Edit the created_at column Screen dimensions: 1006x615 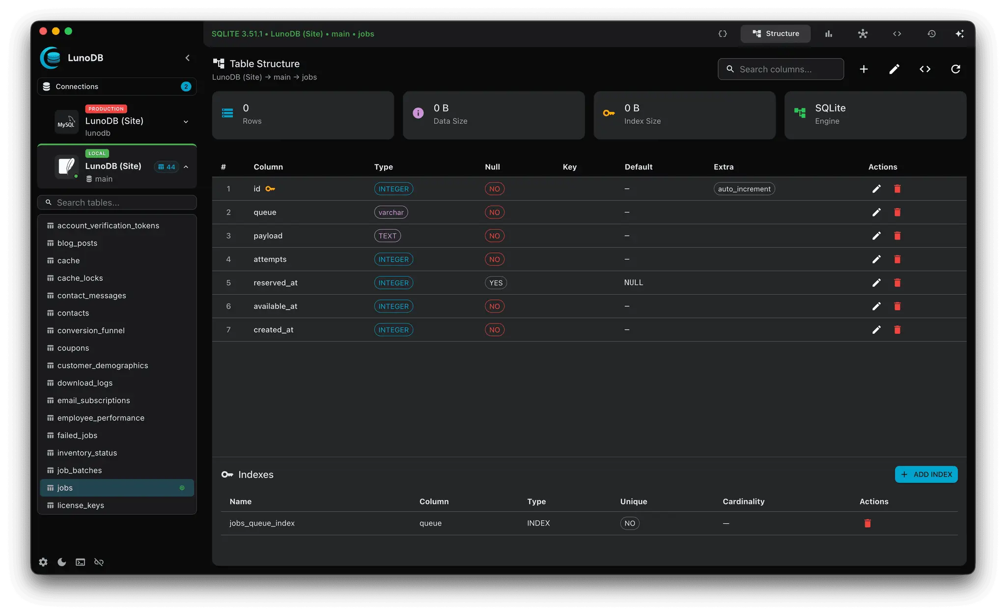(x=876, y=330)
